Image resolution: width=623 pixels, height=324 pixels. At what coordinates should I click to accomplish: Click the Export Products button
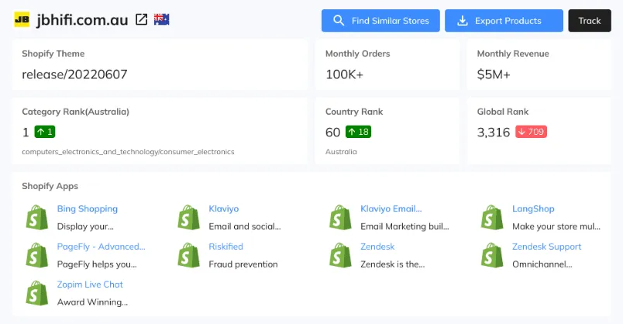[x=504, y=21]
